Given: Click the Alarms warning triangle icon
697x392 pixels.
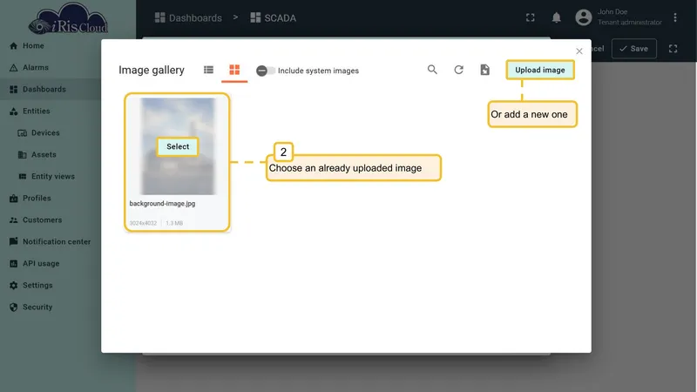Looking at the screenshot, I should (x=13, y=68).
